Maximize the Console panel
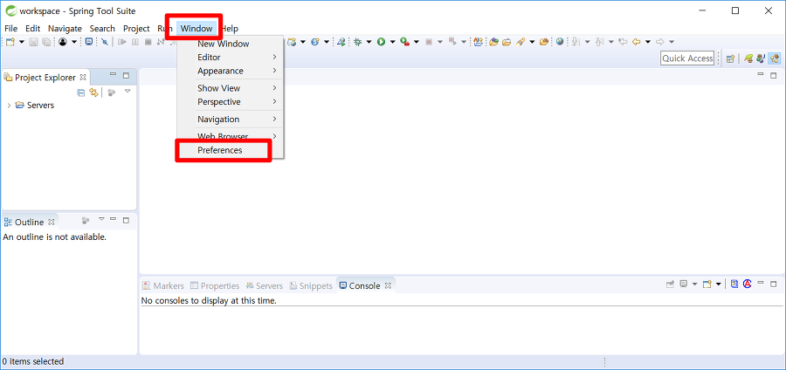 tap(773, 284)
